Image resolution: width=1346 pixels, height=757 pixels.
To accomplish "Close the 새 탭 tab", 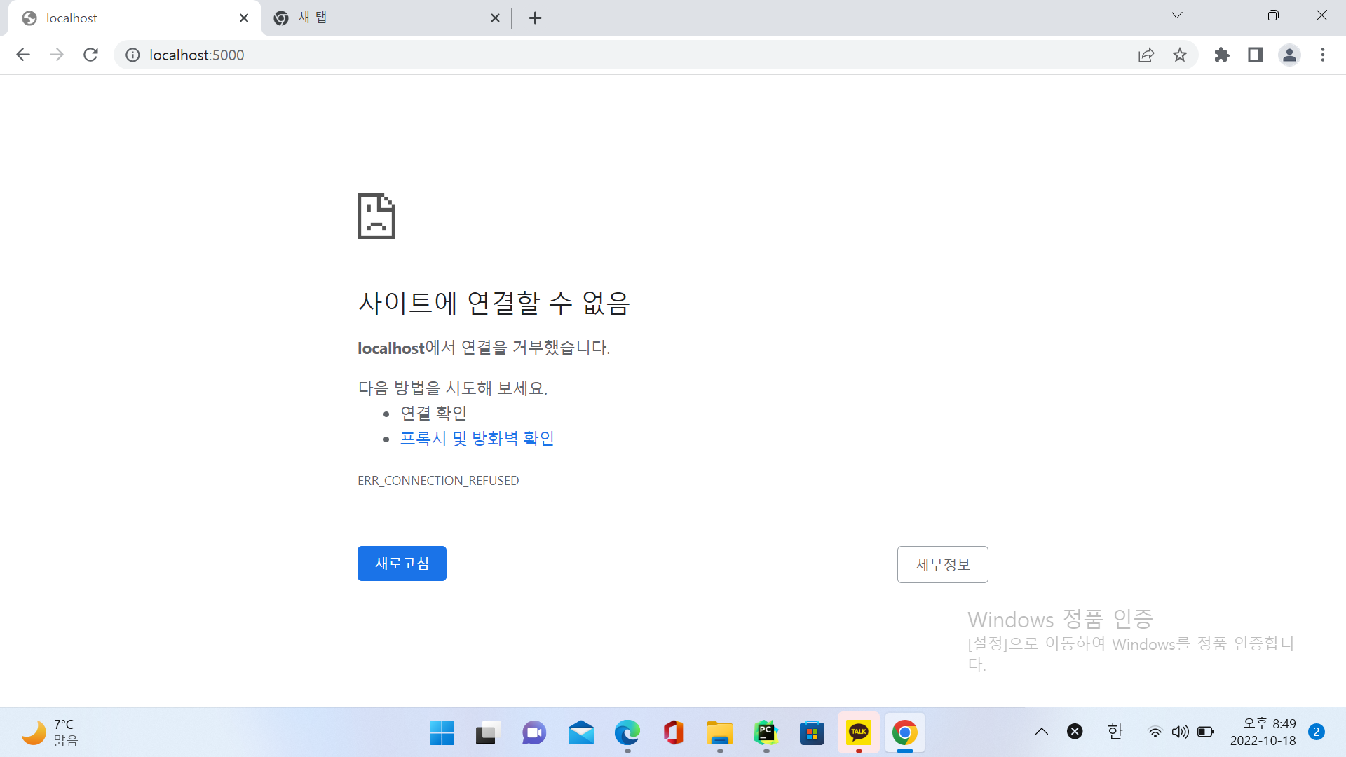I will (495, 18).
